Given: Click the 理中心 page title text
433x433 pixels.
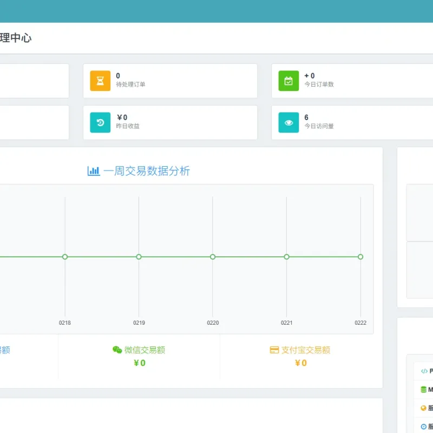Looking at the screenshot, I should 16,38.
